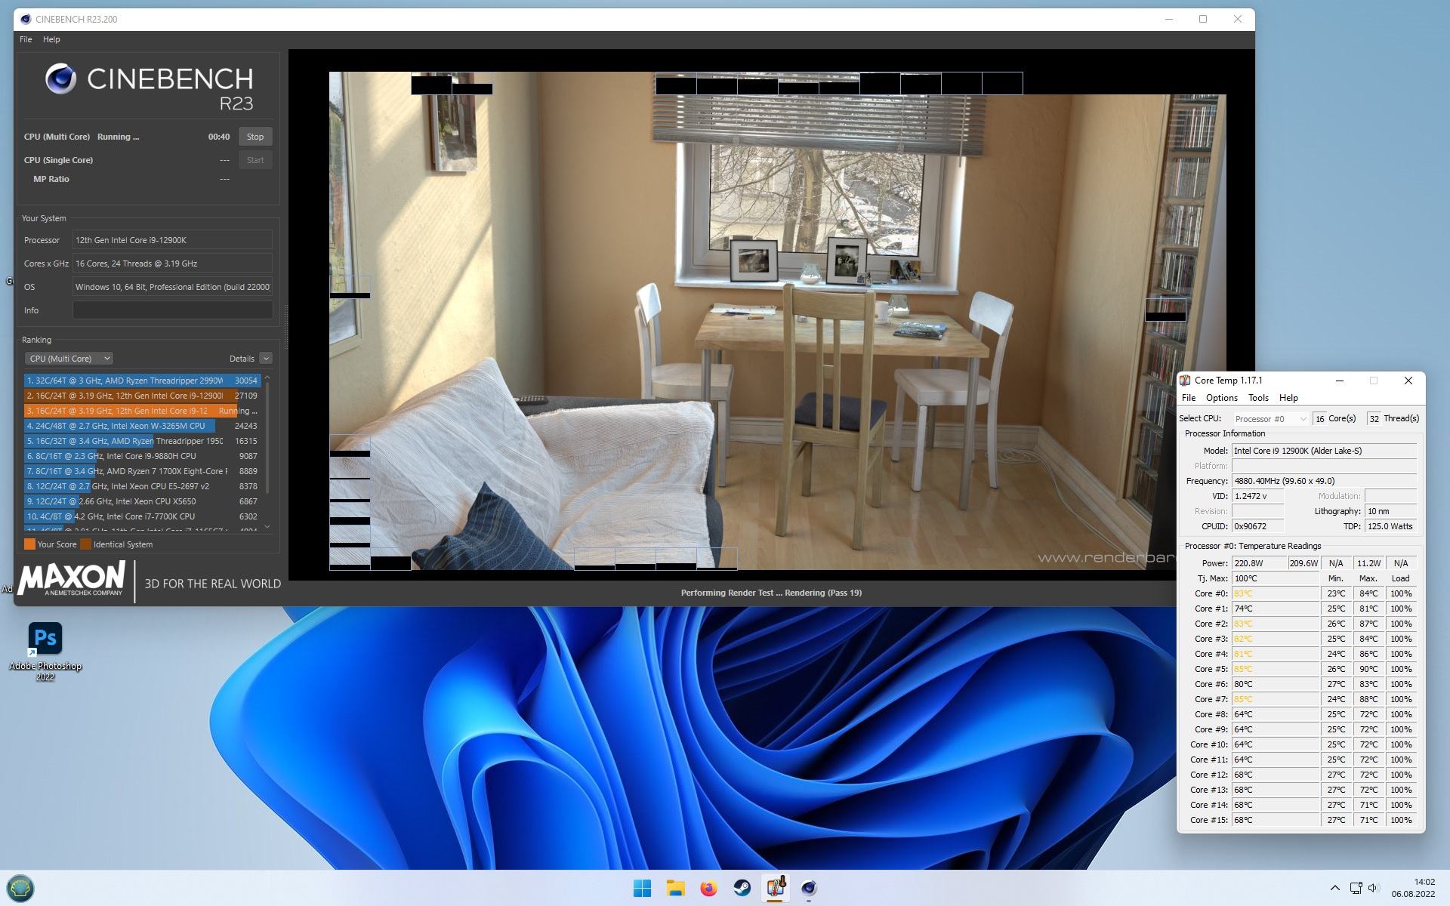
Task: Click the Tools menu in Core Temp
Action: point(1260,398)
